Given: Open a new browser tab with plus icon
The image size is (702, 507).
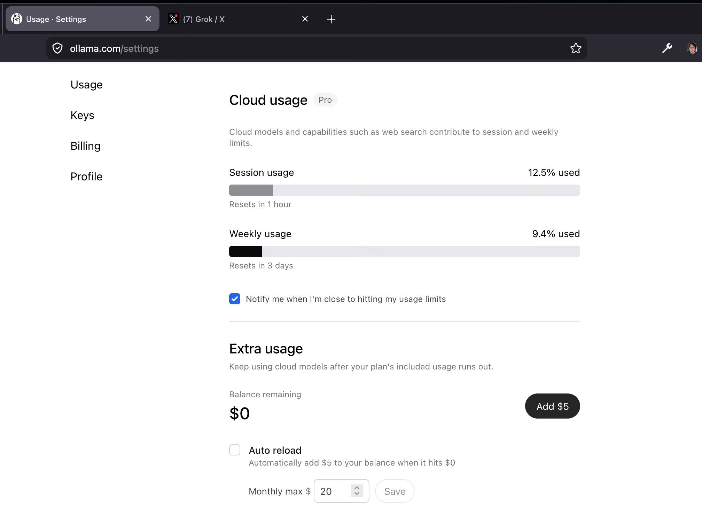Looking at the screenshot, I should click(x=331, y=19).
